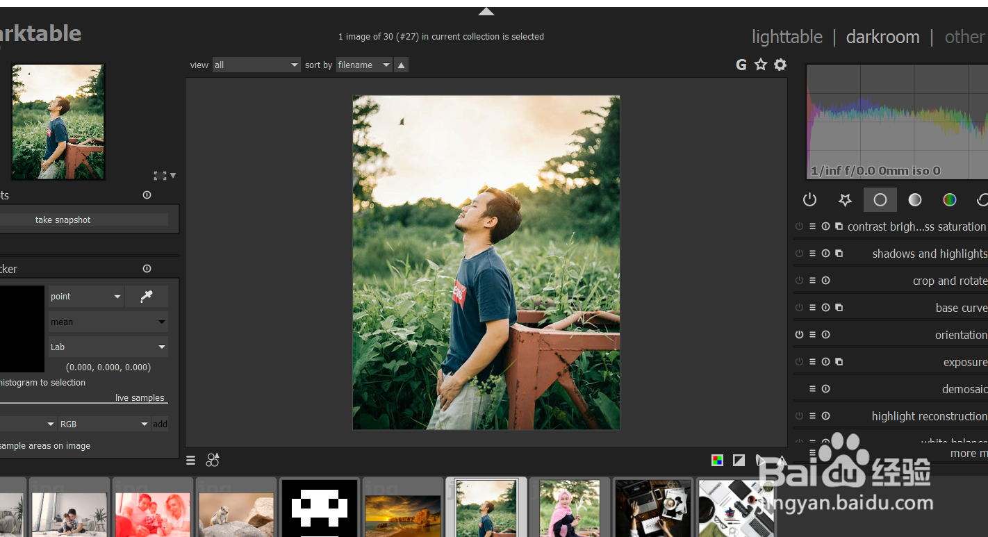Open the 'RGB' live sample dropdown
This screenshot has width=988, height=537.
[104, 424]
